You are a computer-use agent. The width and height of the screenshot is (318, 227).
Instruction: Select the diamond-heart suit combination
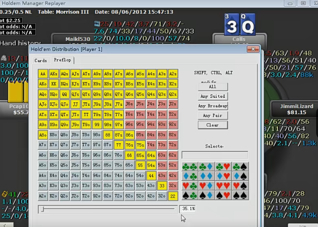[x=223, y=176]
